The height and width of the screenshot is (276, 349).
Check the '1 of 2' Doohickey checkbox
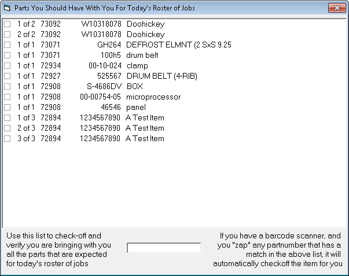[7, 24]
